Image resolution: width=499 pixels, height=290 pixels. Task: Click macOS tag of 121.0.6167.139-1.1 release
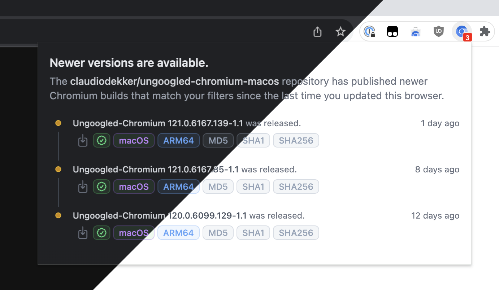tap(134, 141)
